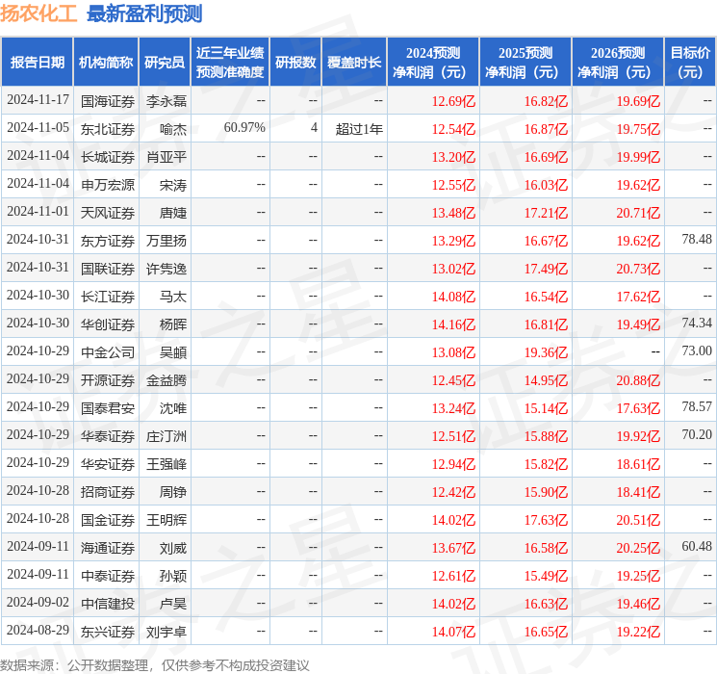Screen dimensions: 717x674
Task: Select the 华泰证券 institution cell
Action: (108, 436)
